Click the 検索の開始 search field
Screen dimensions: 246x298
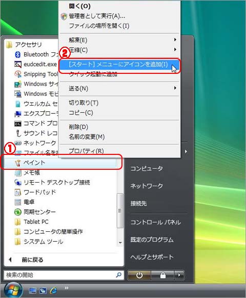[64, 275]
